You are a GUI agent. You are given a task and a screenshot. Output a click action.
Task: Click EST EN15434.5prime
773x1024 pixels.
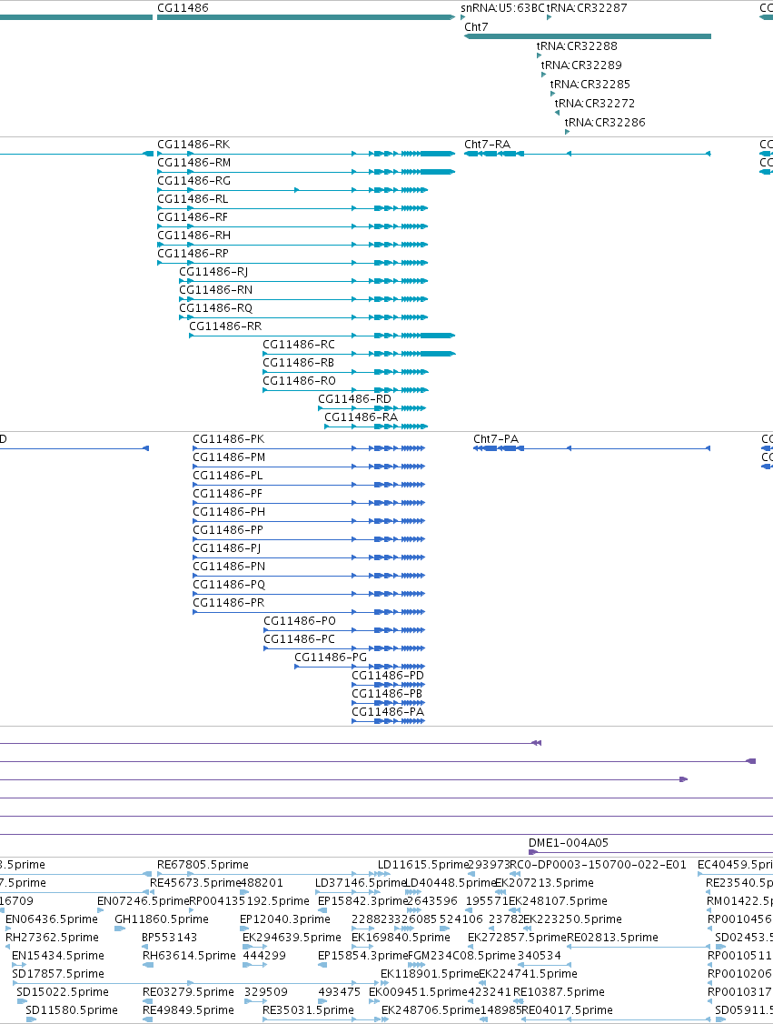[58, 956]
